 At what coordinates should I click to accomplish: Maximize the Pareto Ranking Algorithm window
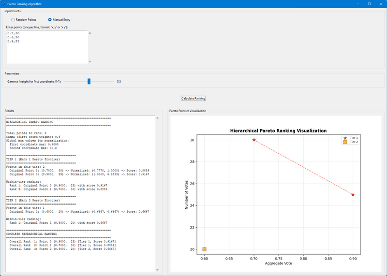(369, 4)
